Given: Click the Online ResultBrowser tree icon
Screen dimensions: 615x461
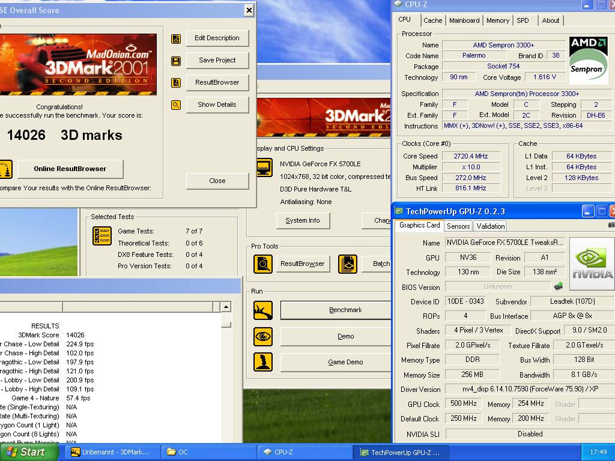Looking at the screenshot, I should point(5,169).
